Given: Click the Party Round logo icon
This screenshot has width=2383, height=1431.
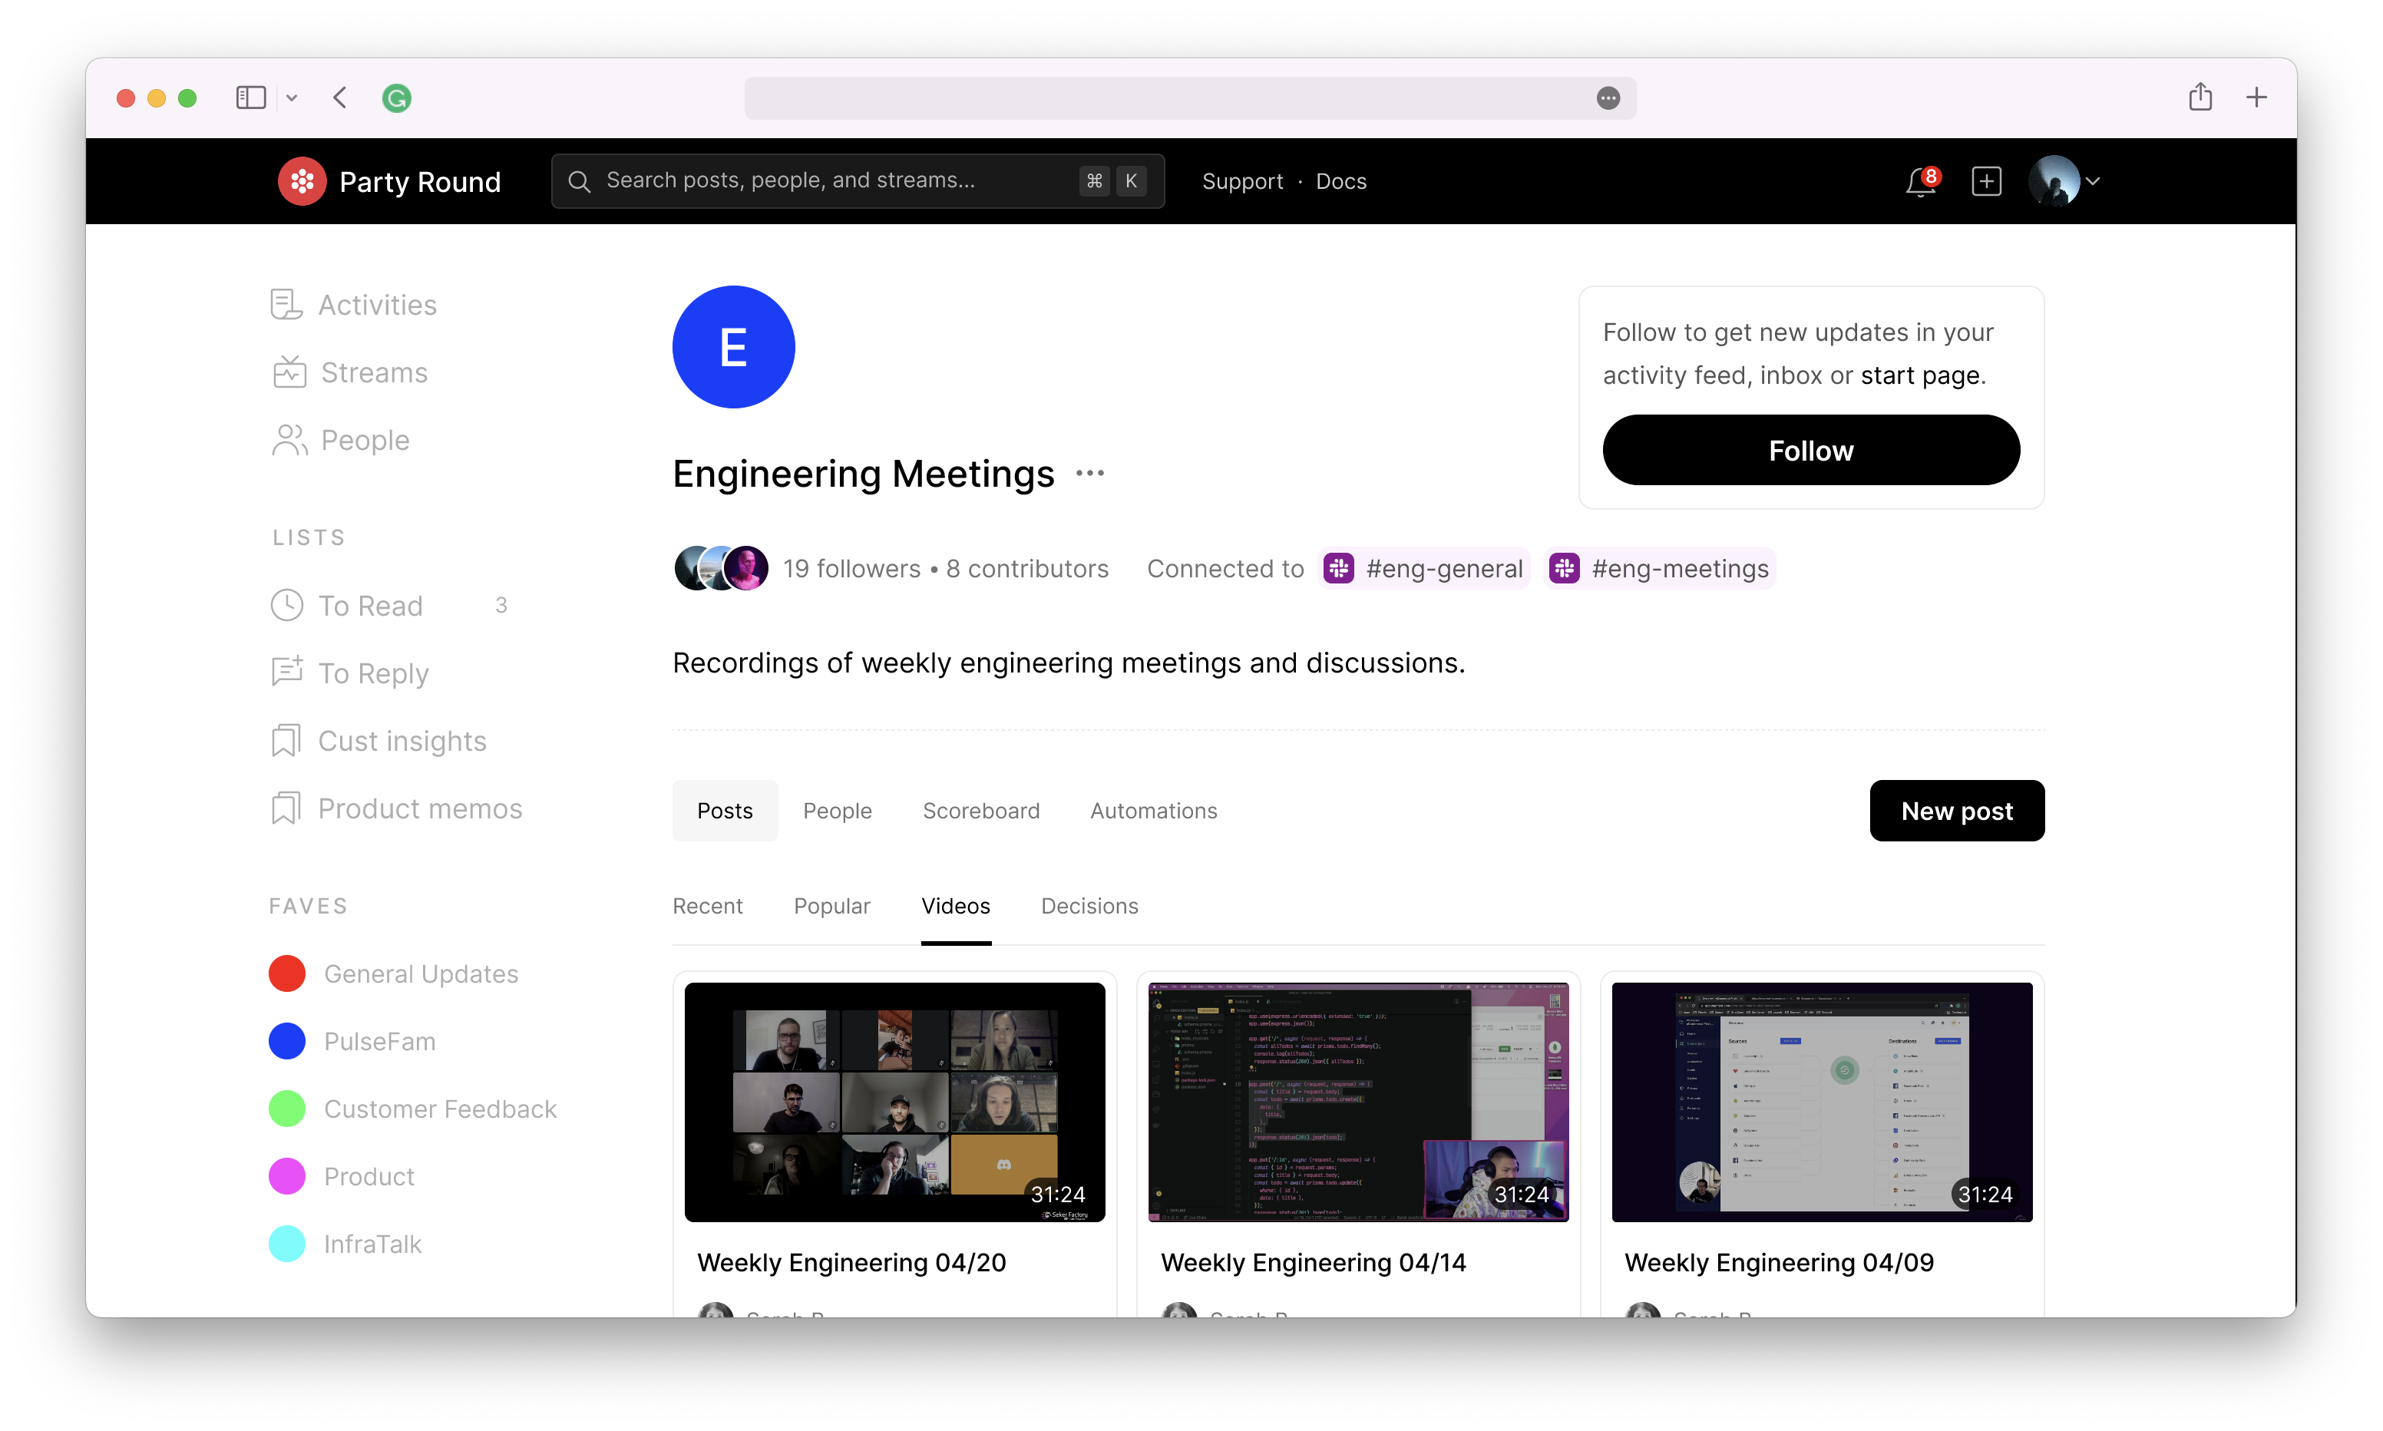Looking at the screenshot, I should pyautogui.click(x=302, y=181).
